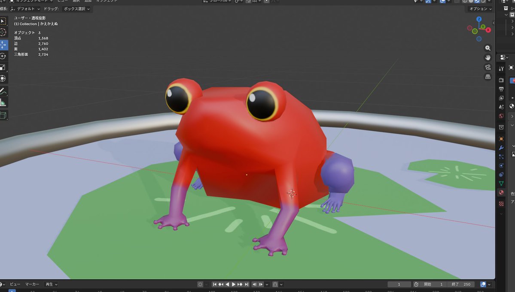
Task: Click the negative Z circle on gizmo
Action: pos(479,39)
